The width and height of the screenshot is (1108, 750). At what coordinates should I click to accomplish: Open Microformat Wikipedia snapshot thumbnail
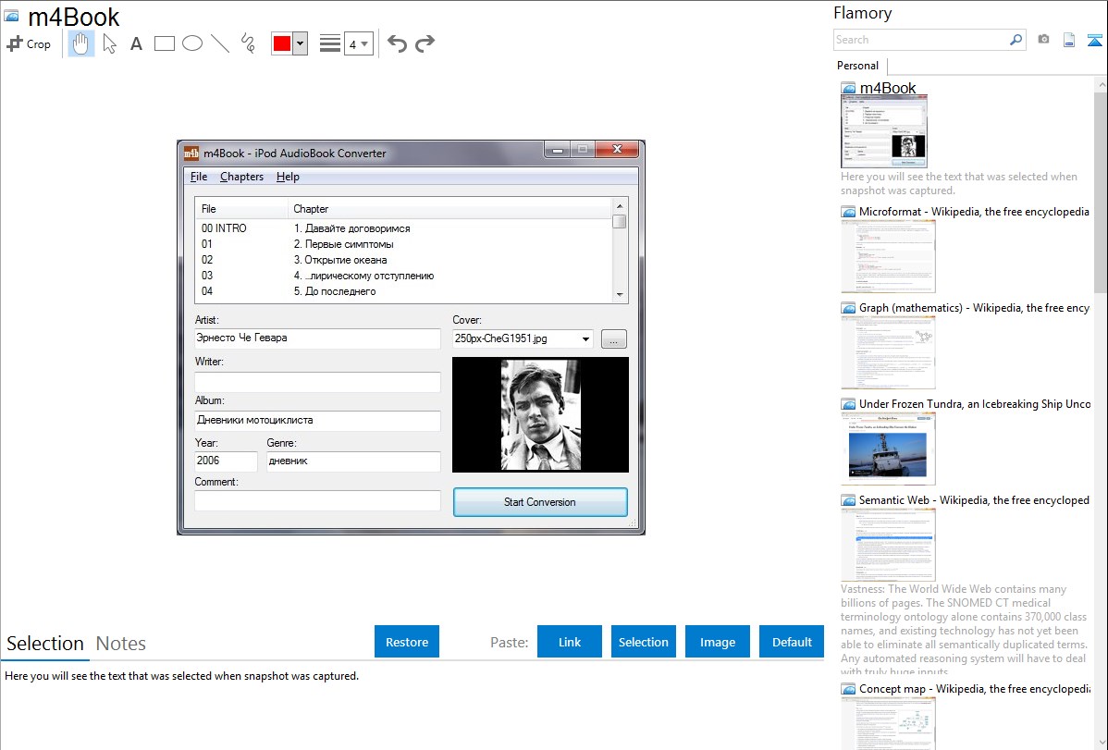(888, 256)
